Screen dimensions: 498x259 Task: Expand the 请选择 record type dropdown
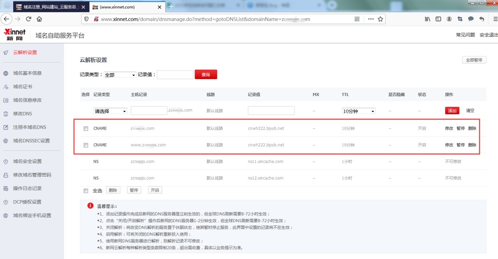coord(110,111)
